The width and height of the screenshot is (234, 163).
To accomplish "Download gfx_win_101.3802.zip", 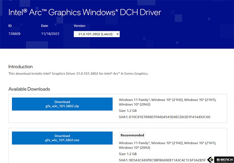I will [x=62, y=104].
